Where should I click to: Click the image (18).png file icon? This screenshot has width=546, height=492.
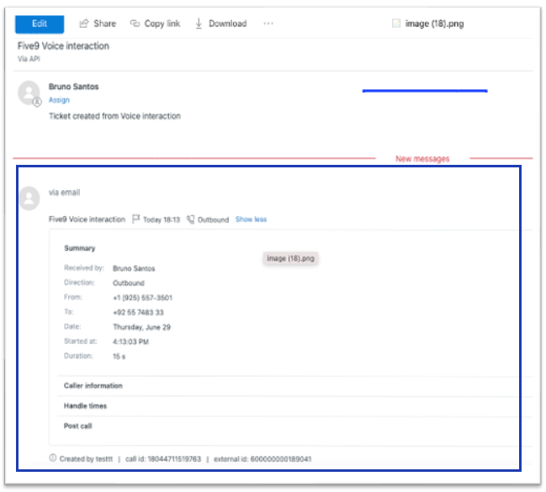coord(396,24)
